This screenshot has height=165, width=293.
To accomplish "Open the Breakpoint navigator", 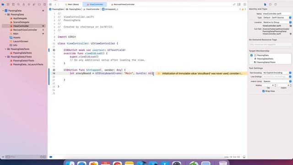I will coord(39,4).
